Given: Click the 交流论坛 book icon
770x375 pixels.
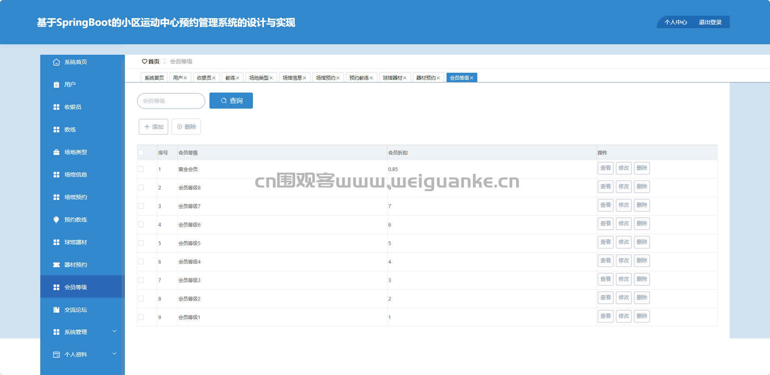Looking at the screenshot, I should (x=56, y=310).
